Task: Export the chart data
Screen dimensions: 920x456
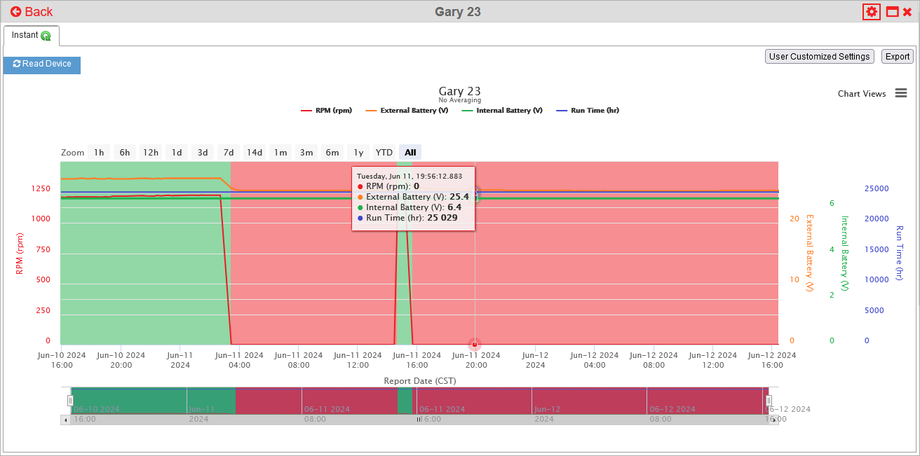Action: tap(897, 57)
